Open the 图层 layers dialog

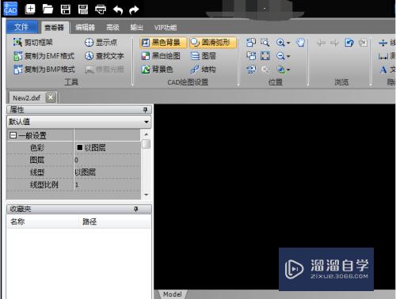tap(203, 56)
